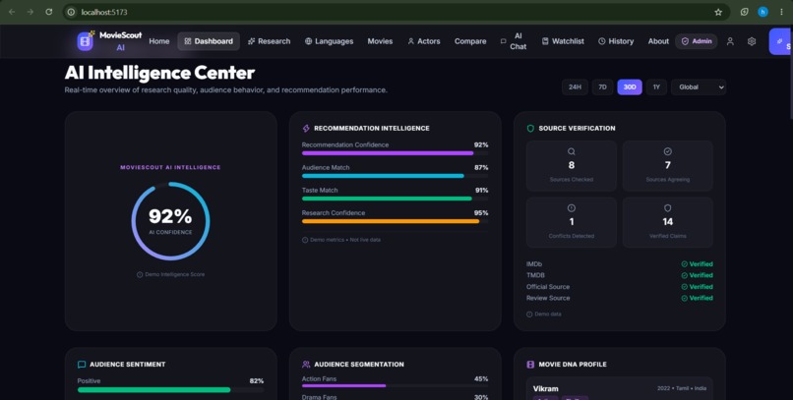793x400 pixels.
Task: Click the lightning icon beside Recommendation Intelligence
Action: click(306, 129)
